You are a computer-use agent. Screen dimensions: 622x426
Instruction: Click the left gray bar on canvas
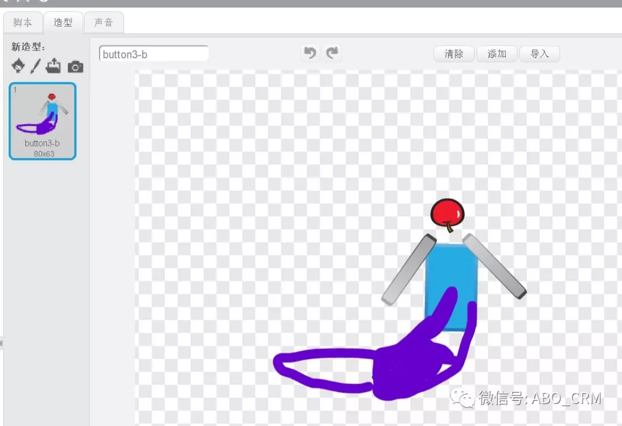point(409,270)
